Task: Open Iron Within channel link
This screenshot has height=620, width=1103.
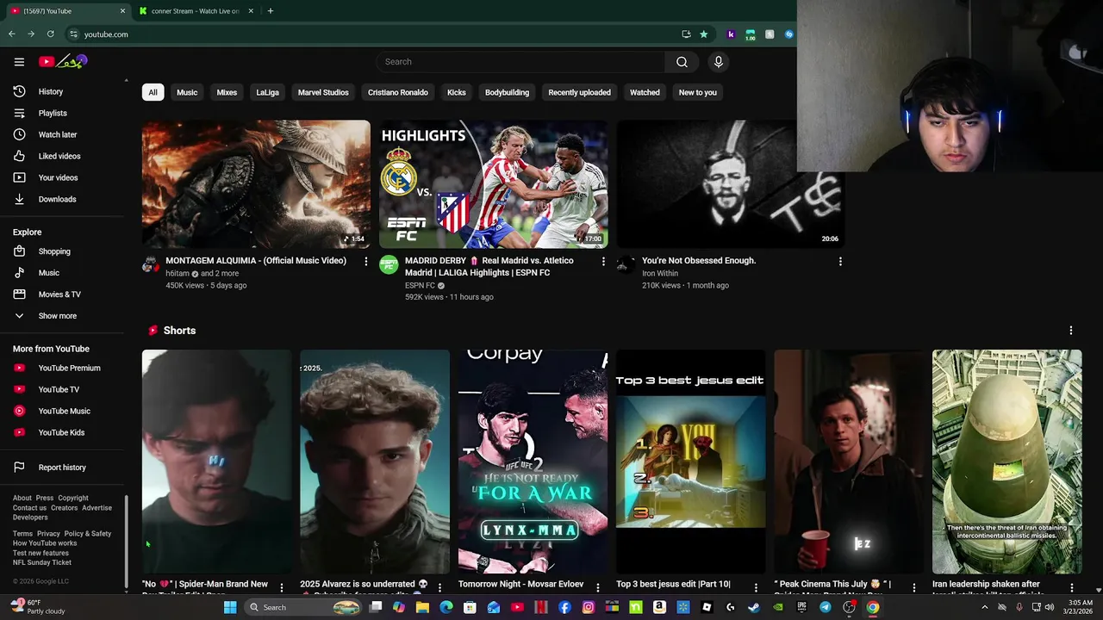Action: click(660, 273)
